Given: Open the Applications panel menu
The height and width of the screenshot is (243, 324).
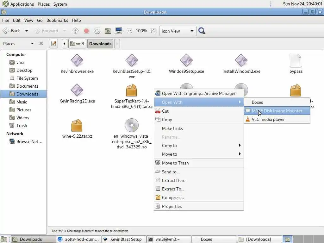Looking at the screenshot, I should pyautogui.click(x=18, y=4).
